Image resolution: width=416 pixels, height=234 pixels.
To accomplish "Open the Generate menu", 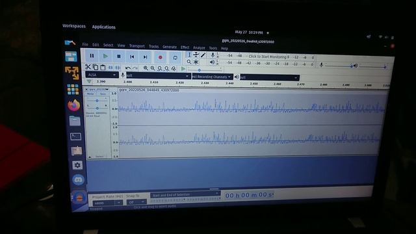I will (x=170, y=47).
